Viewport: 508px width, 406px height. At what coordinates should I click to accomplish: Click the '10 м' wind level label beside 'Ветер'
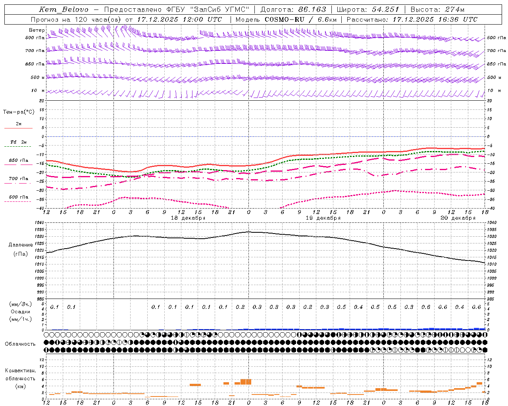click(x=38, y=91)
